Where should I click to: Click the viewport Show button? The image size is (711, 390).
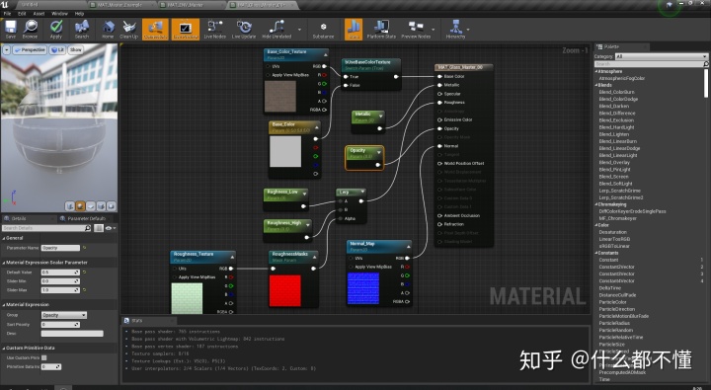pyautogui.click(x=75, y=50)
